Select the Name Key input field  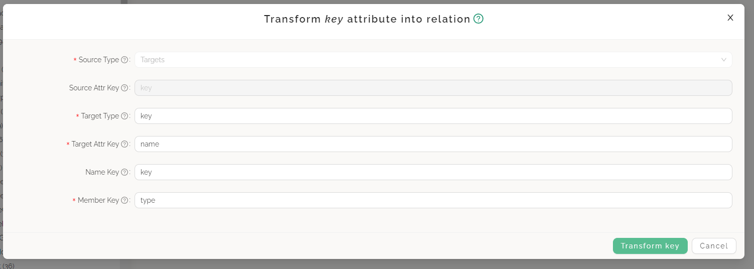(x=433, y=172)
